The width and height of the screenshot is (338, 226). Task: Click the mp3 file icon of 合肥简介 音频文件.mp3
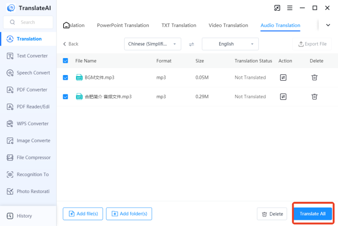click(x=79, y=97)
